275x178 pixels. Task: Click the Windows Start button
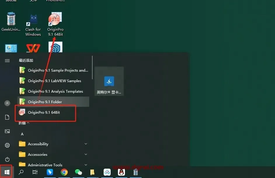7,172
